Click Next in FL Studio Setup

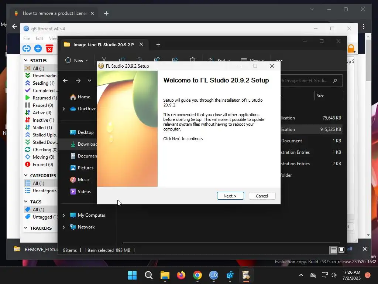coord(230,196)
